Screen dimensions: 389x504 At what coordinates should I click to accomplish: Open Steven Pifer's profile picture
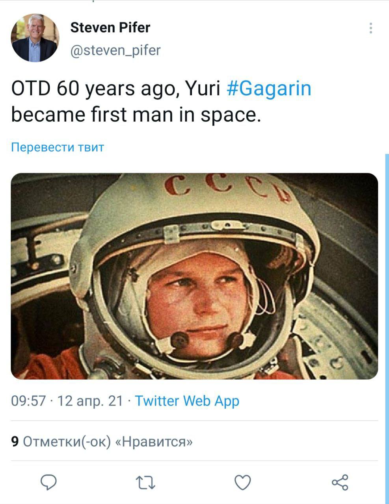coord(35,38)
